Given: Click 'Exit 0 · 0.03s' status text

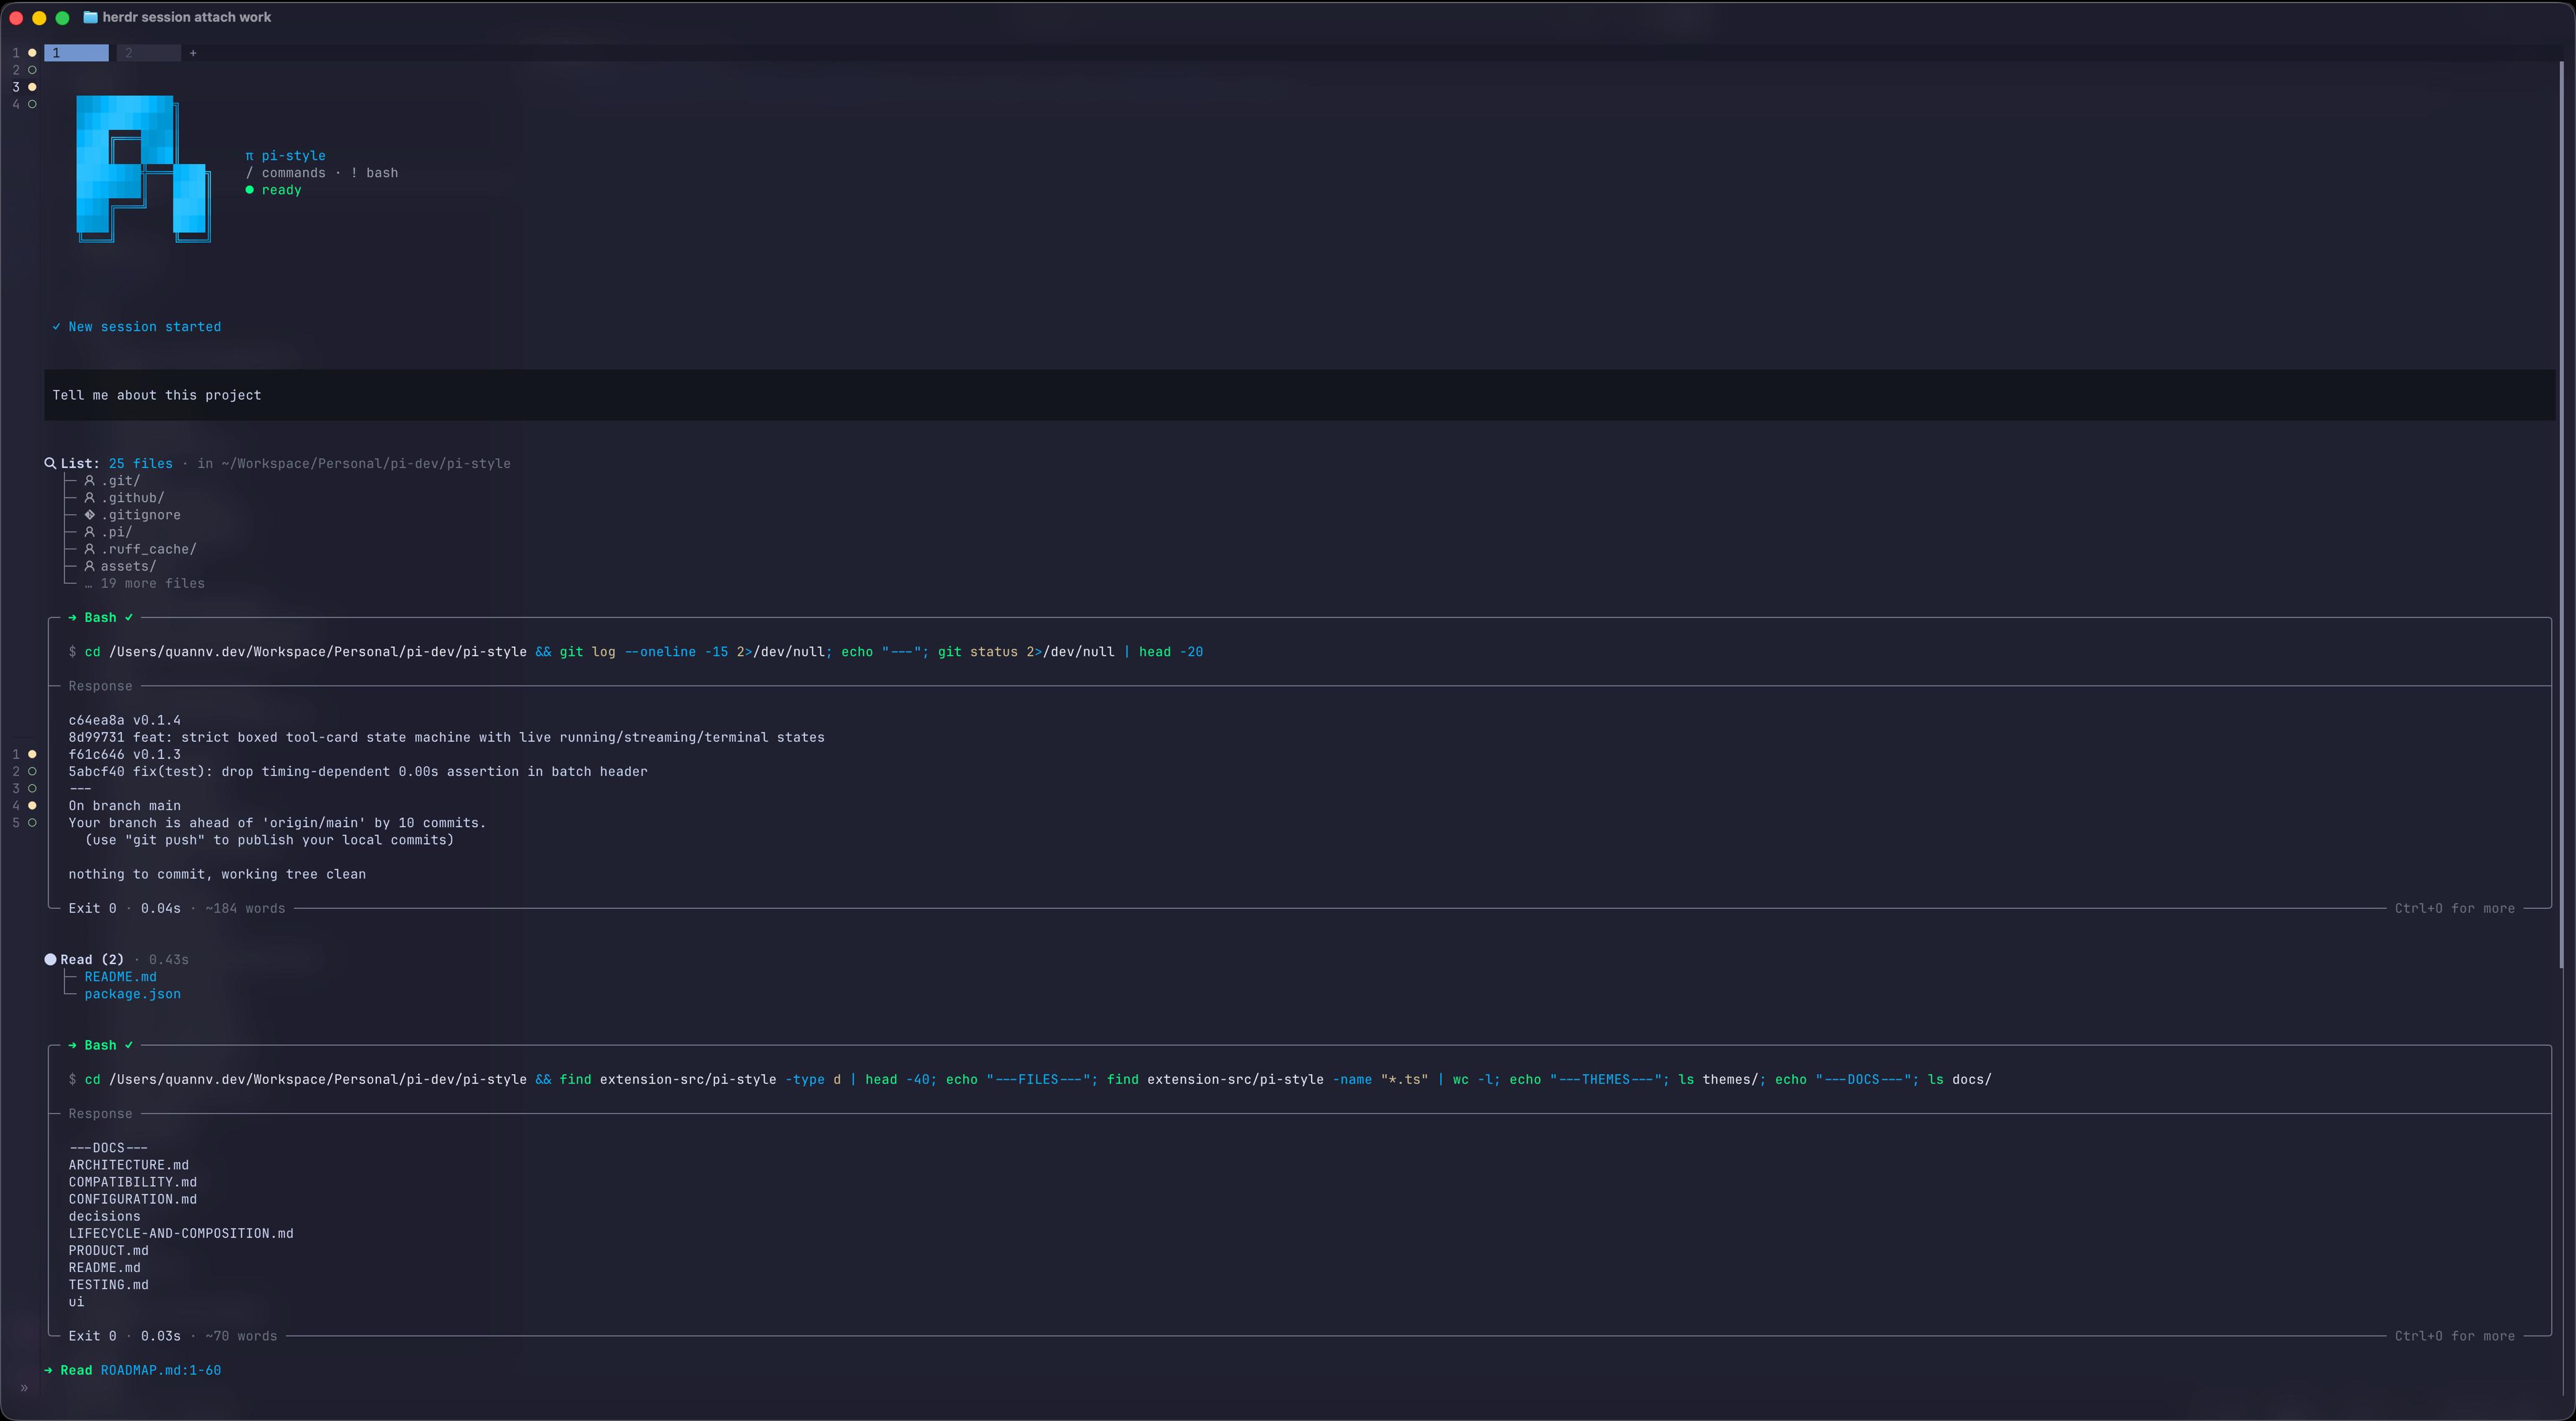Looking at the screenshot, I should click(x=124, y=1337).
